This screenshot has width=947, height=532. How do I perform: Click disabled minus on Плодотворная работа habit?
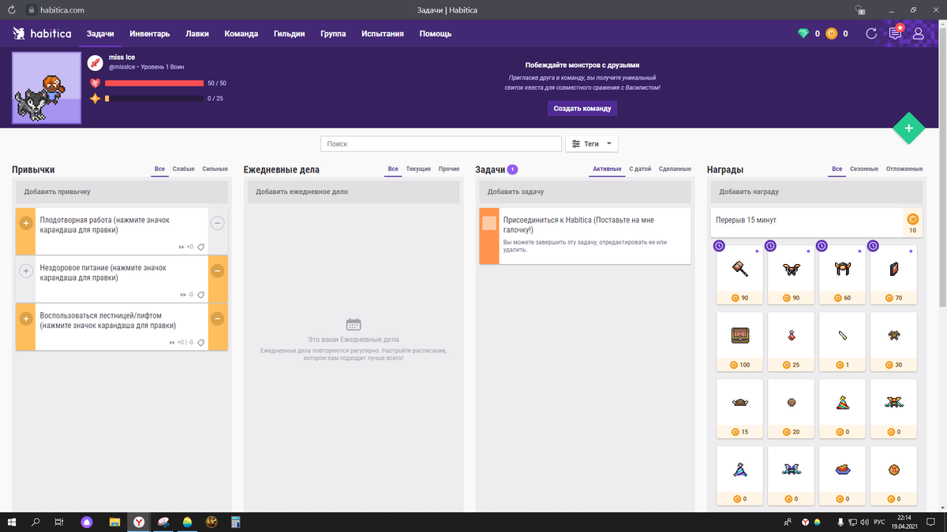point(218,224)
